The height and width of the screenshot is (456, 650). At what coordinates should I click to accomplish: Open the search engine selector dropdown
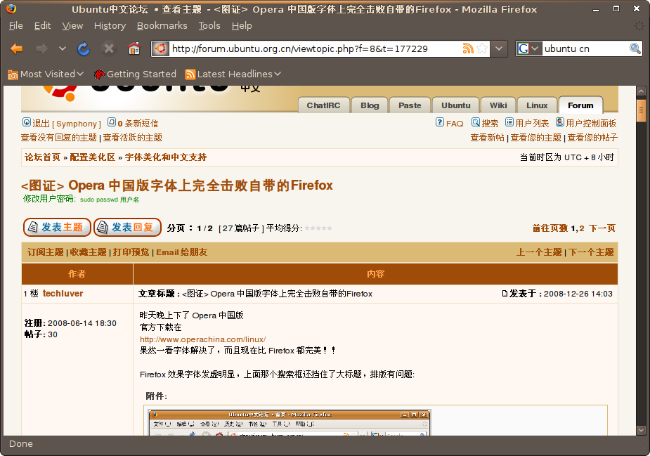535,48
